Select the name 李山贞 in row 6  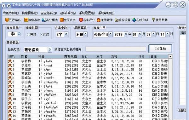pyautogui.click(x=26, y=82)
